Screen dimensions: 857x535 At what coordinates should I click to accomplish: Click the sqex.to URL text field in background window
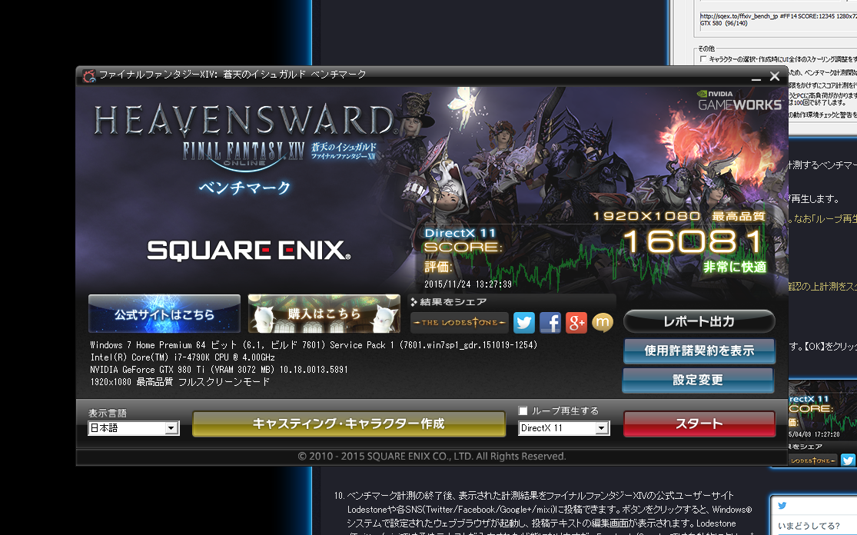(x=779, y=20)
